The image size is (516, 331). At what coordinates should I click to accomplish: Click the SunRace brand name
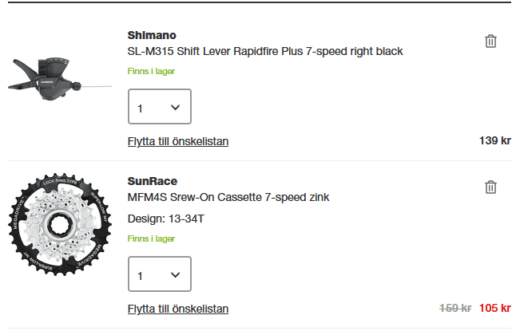pyautogui.click(x=153, y=181)
